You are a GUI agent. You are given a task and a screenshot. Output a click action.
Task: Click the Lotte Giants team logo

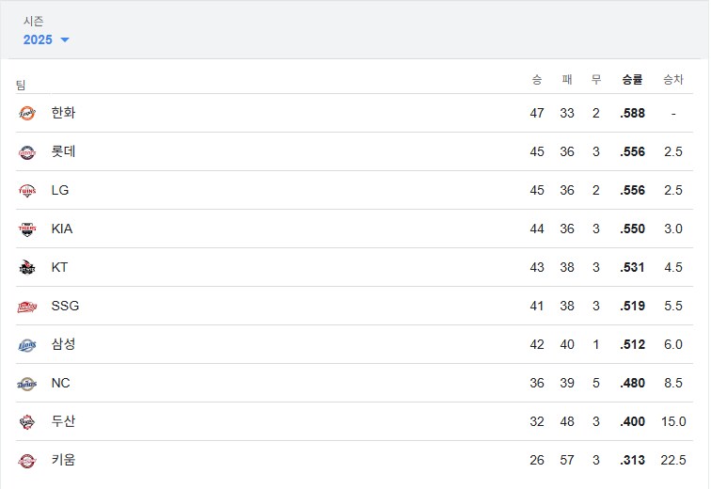[x=27, y=152]
